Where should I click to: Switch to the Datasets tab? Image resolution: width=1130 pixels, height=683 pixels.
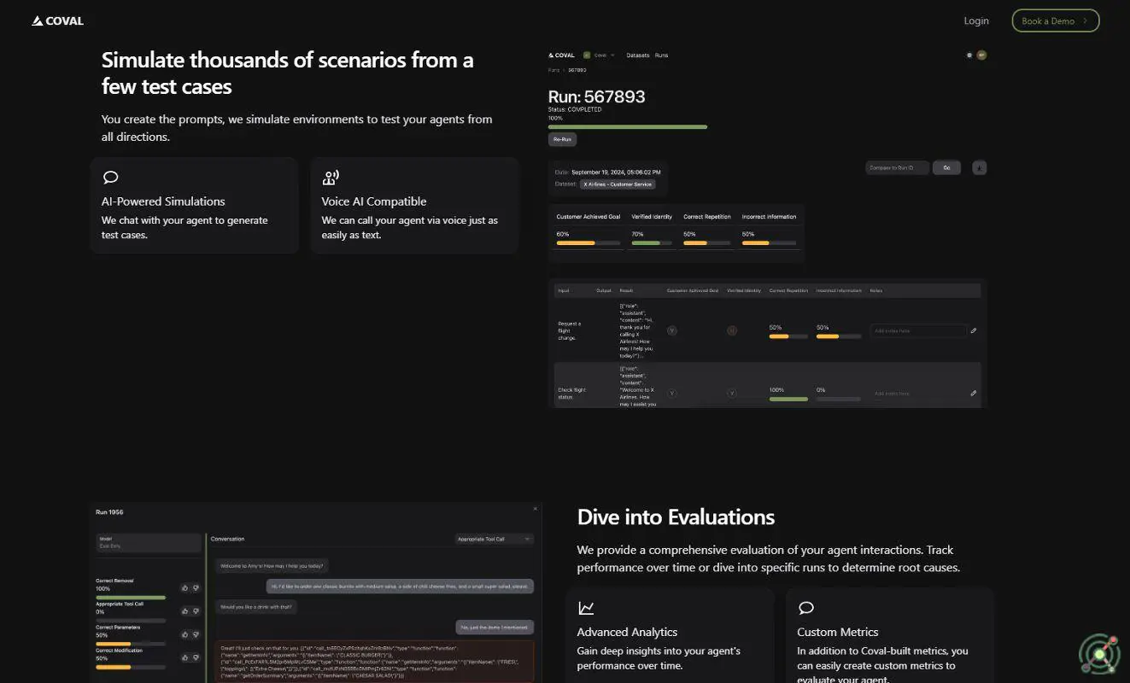pyautogui.click(x=637, y=55)
